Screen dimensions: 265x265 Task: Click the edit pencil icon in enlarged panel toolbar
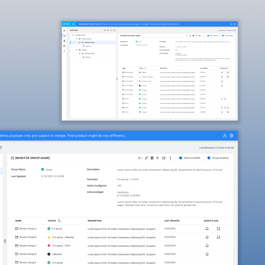146,158
